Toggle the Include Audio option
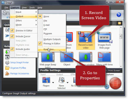The image size is (128, 99). 24,49
